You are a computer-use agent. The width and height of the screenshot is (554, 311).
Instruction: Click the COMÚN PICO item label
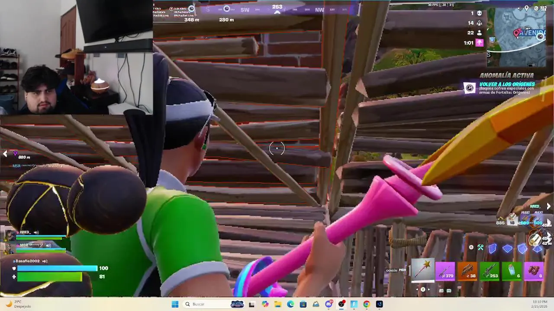pyautogui.click(x=396, y=270)
